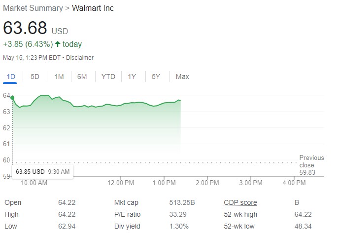Switch to the 1Y chart view

(132, 77)
